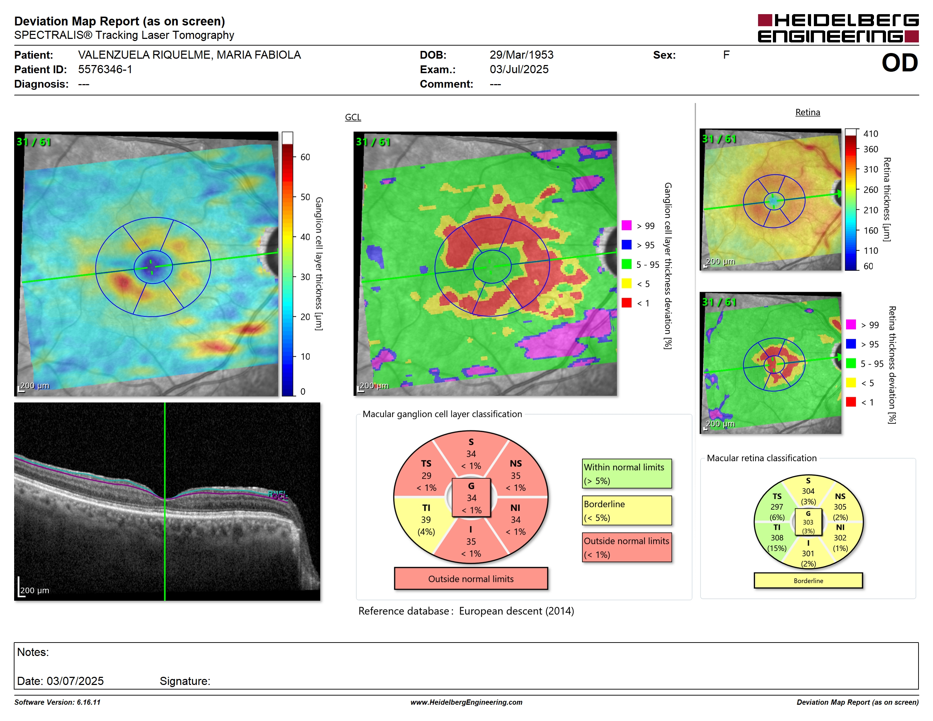Screen dimensions: 933x721
Task: Click the retina TS sector value 297
Action: point(777,507)
